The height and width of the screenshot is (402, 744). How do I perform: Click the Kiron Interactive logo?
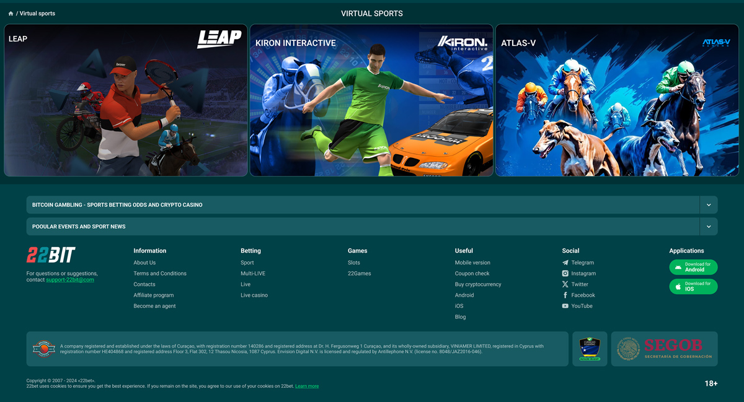[x=463, y=43]
